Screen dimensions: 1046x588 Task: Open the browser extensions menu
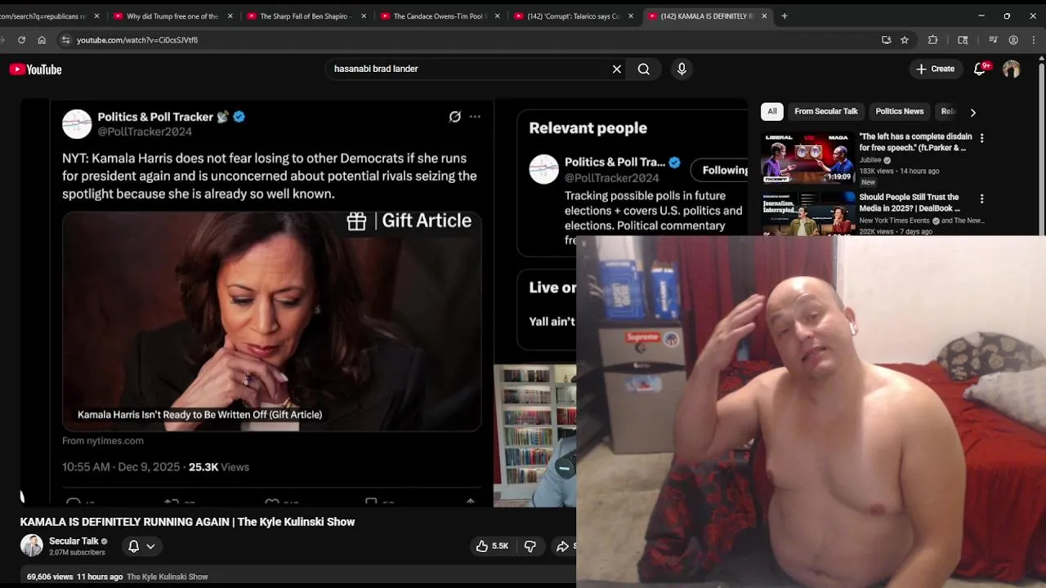point(933,40)
